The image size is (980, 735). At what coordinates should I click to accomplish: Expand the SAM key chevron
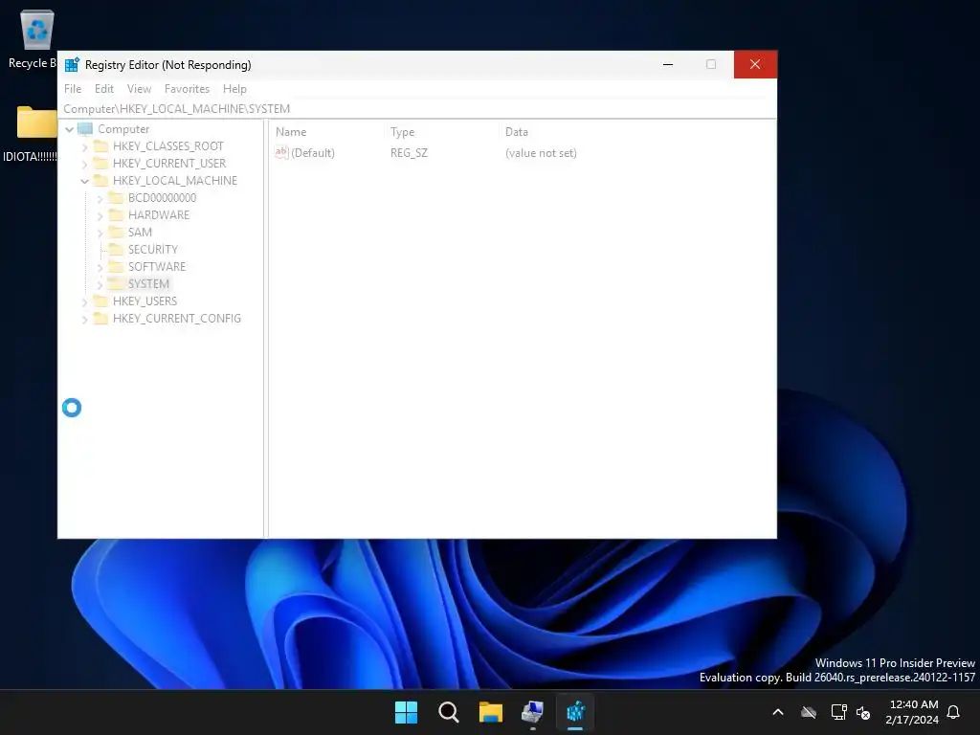click(100, 234)
